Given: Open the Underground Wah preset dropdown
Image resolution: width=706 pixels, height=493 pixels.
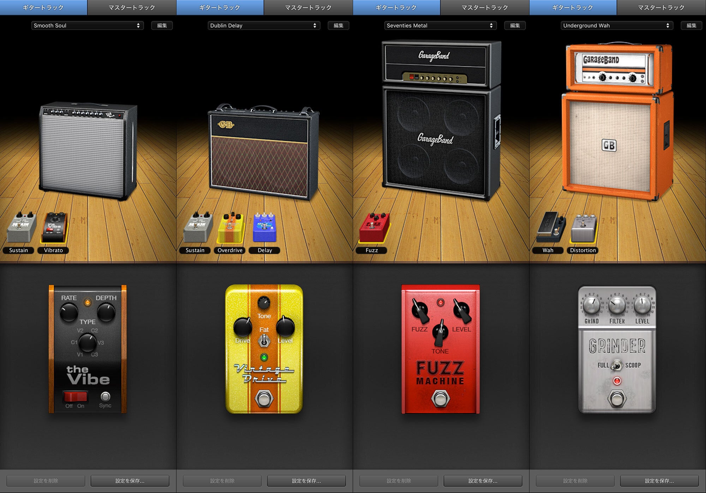Looking at the screenshot, I should click(x=617, y=25).
